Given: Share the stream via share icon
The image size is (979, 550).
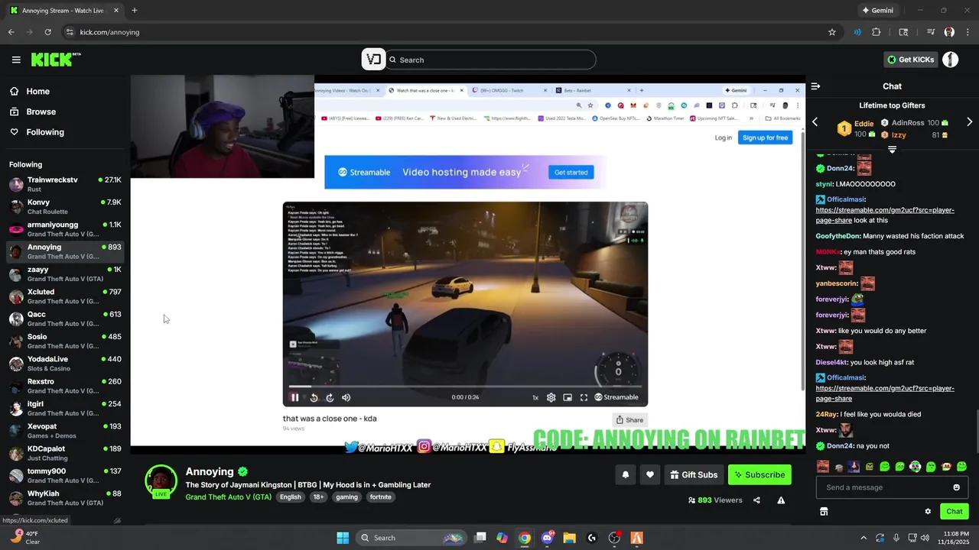Looking at the screenshot, I should coord(756,500).
